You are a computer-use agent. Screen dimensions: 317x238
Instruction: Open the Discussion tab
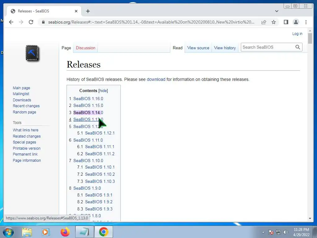click(x=85, y=48)
